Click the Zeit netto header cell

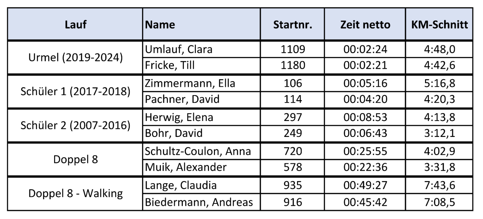(365, 24)
